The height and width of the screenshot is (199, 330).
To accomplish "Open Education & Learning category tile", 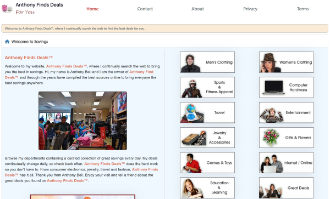I will [207, 187].
